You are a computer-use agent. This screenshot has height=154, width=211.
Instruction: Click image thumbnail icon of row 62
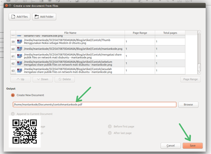pos(19,64)
